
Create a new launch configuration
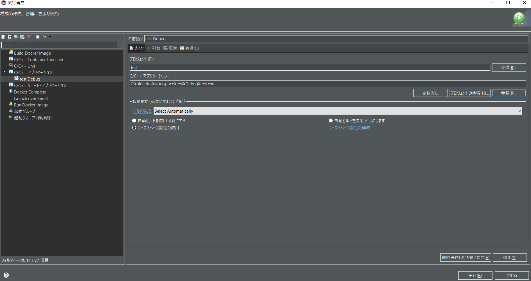click(3, 37)
